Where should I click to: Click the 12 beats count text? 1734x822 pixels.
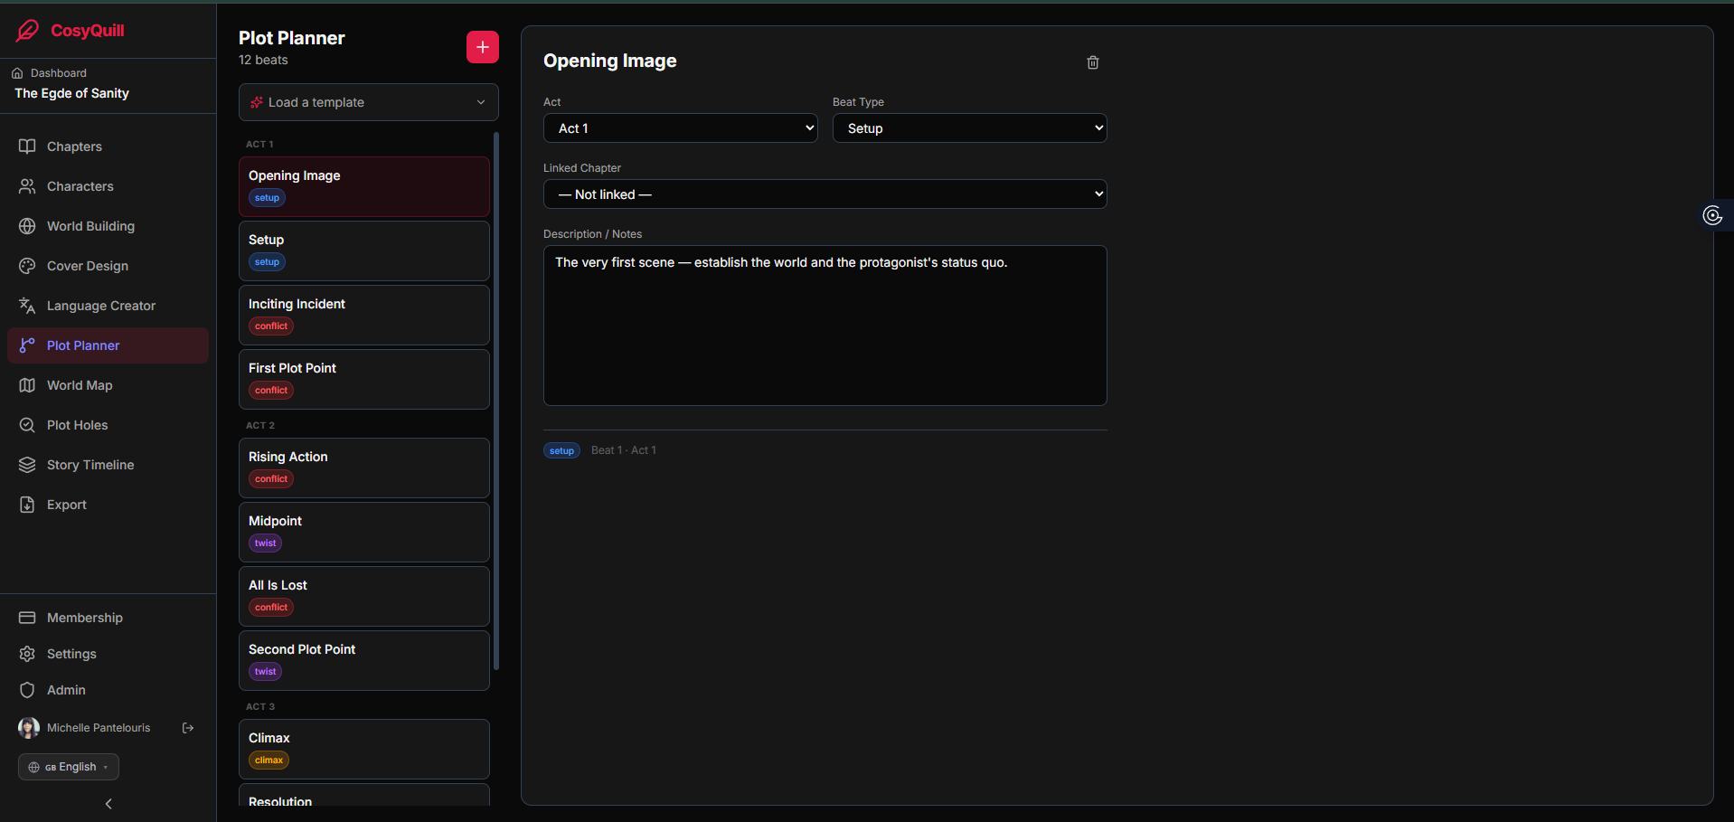coord(263,60)
